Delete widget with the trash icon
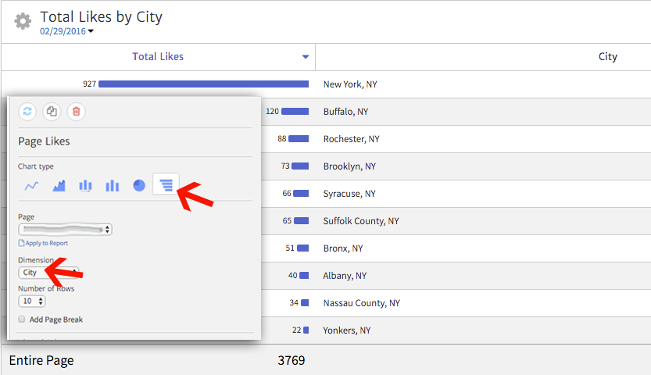This screenshot has width=651, height=375. click(x=76, y=111)
